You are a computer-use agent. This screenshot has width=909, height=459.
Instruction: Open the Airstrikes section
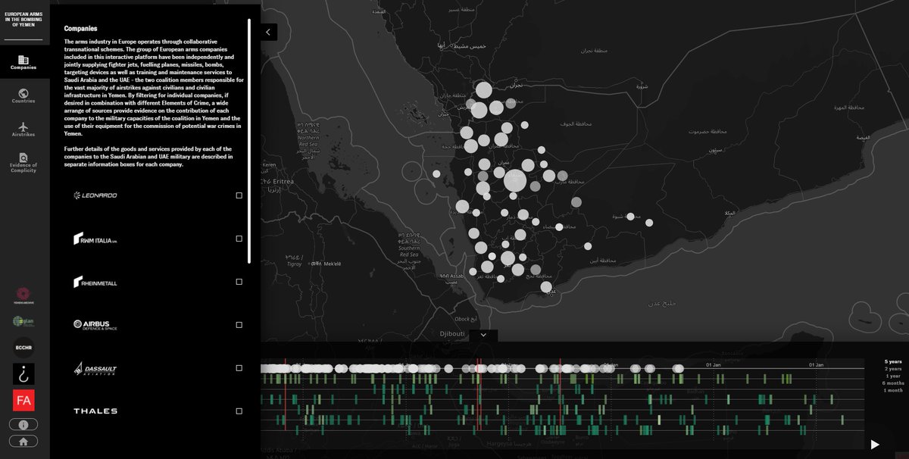(x=23, y=129)
